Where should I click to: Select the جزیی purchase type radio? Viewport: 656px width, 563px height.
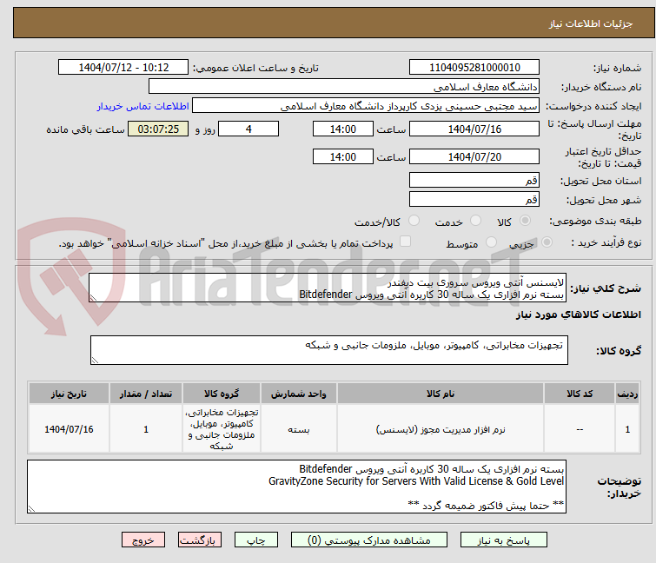tap(547, 242)
